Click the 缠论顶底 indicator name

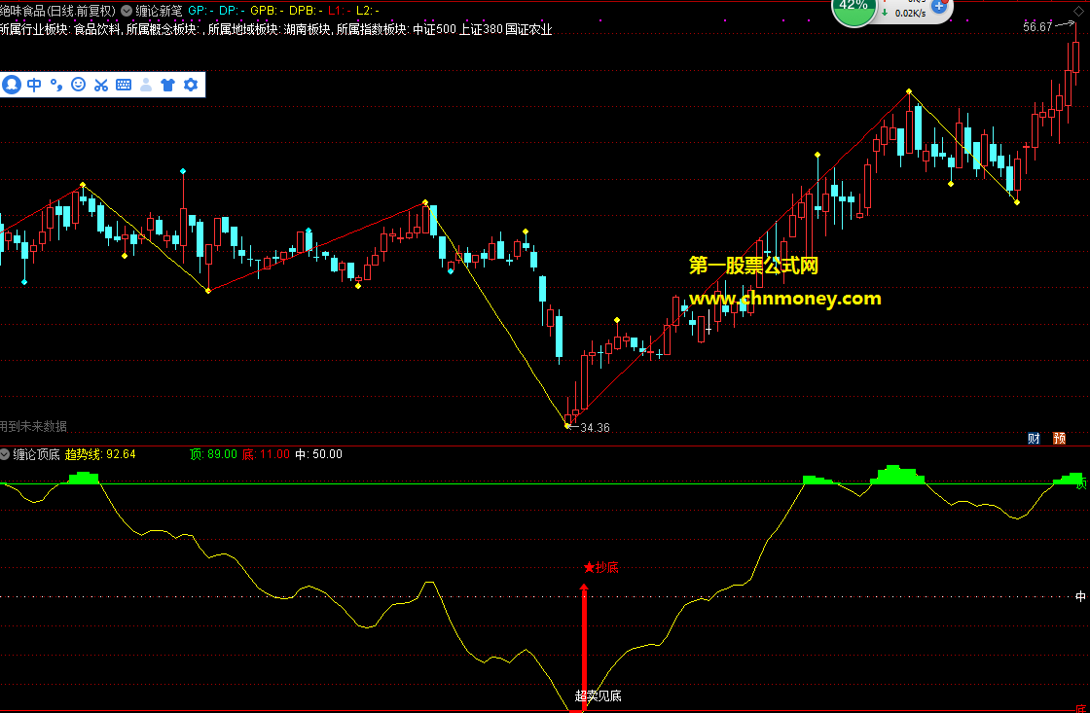tap(36, 454)
